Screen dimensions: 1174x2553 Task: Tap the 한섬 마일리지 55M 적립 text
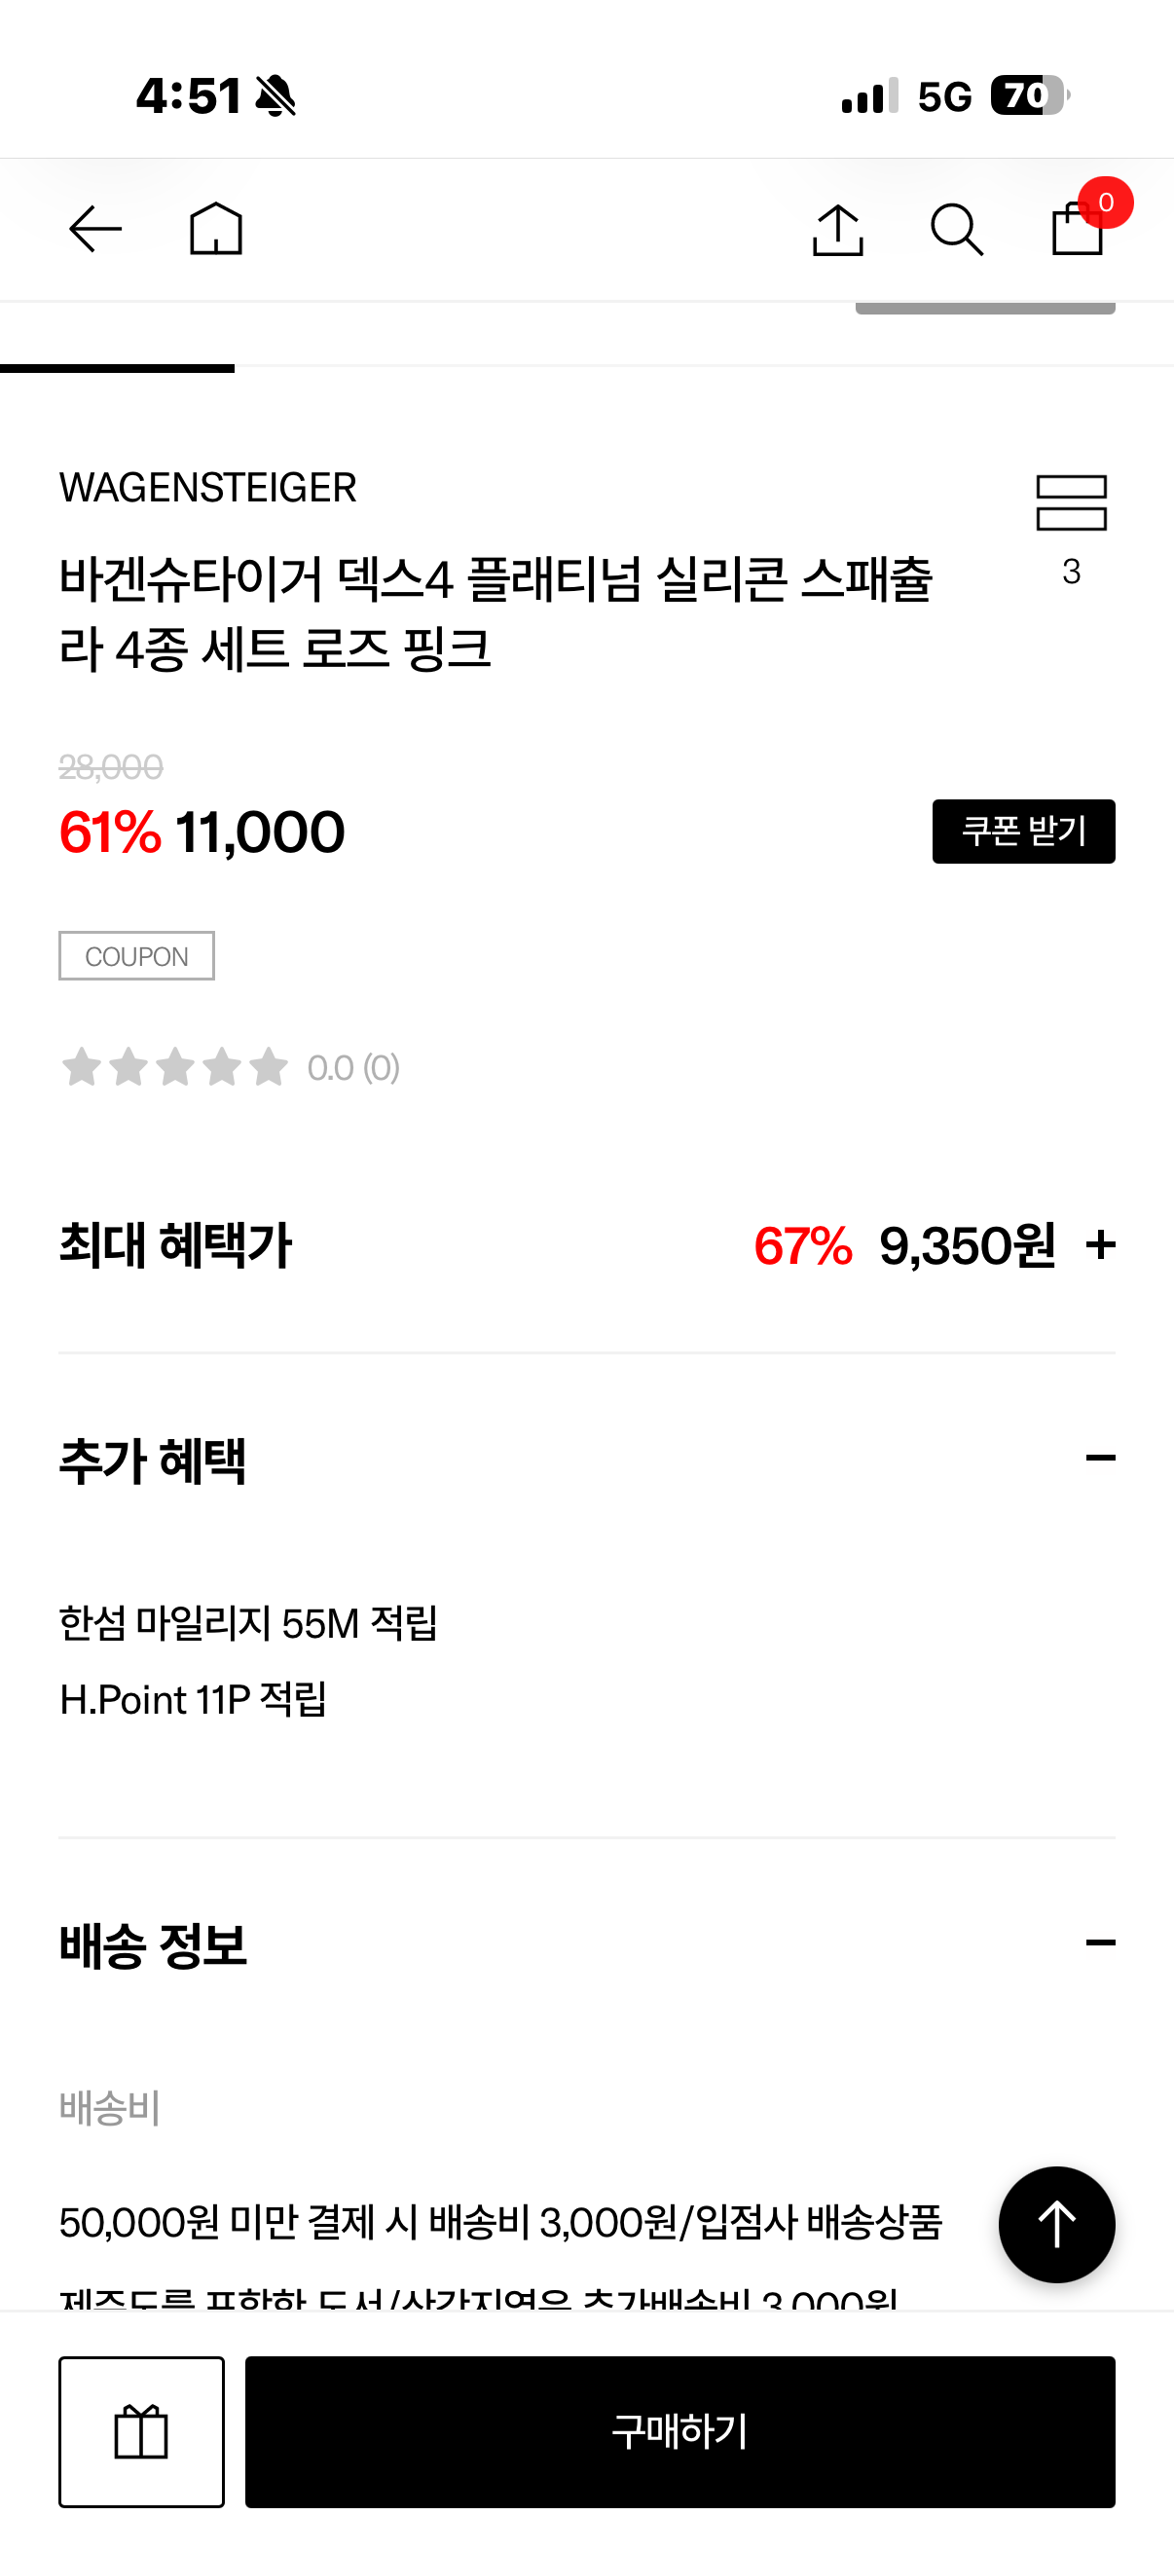[247, 1623]
